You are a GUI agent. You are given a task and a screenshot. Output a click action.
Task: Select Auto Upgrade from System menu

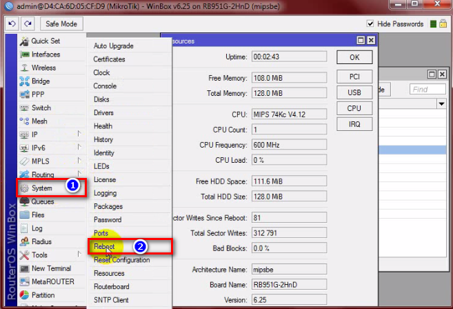114,46
